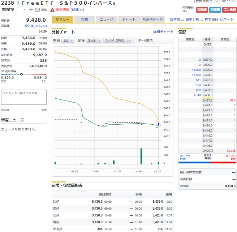Open the レポート link

coord(227,20)
